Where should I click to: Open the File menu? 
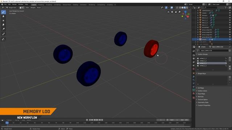pos(5,4)
